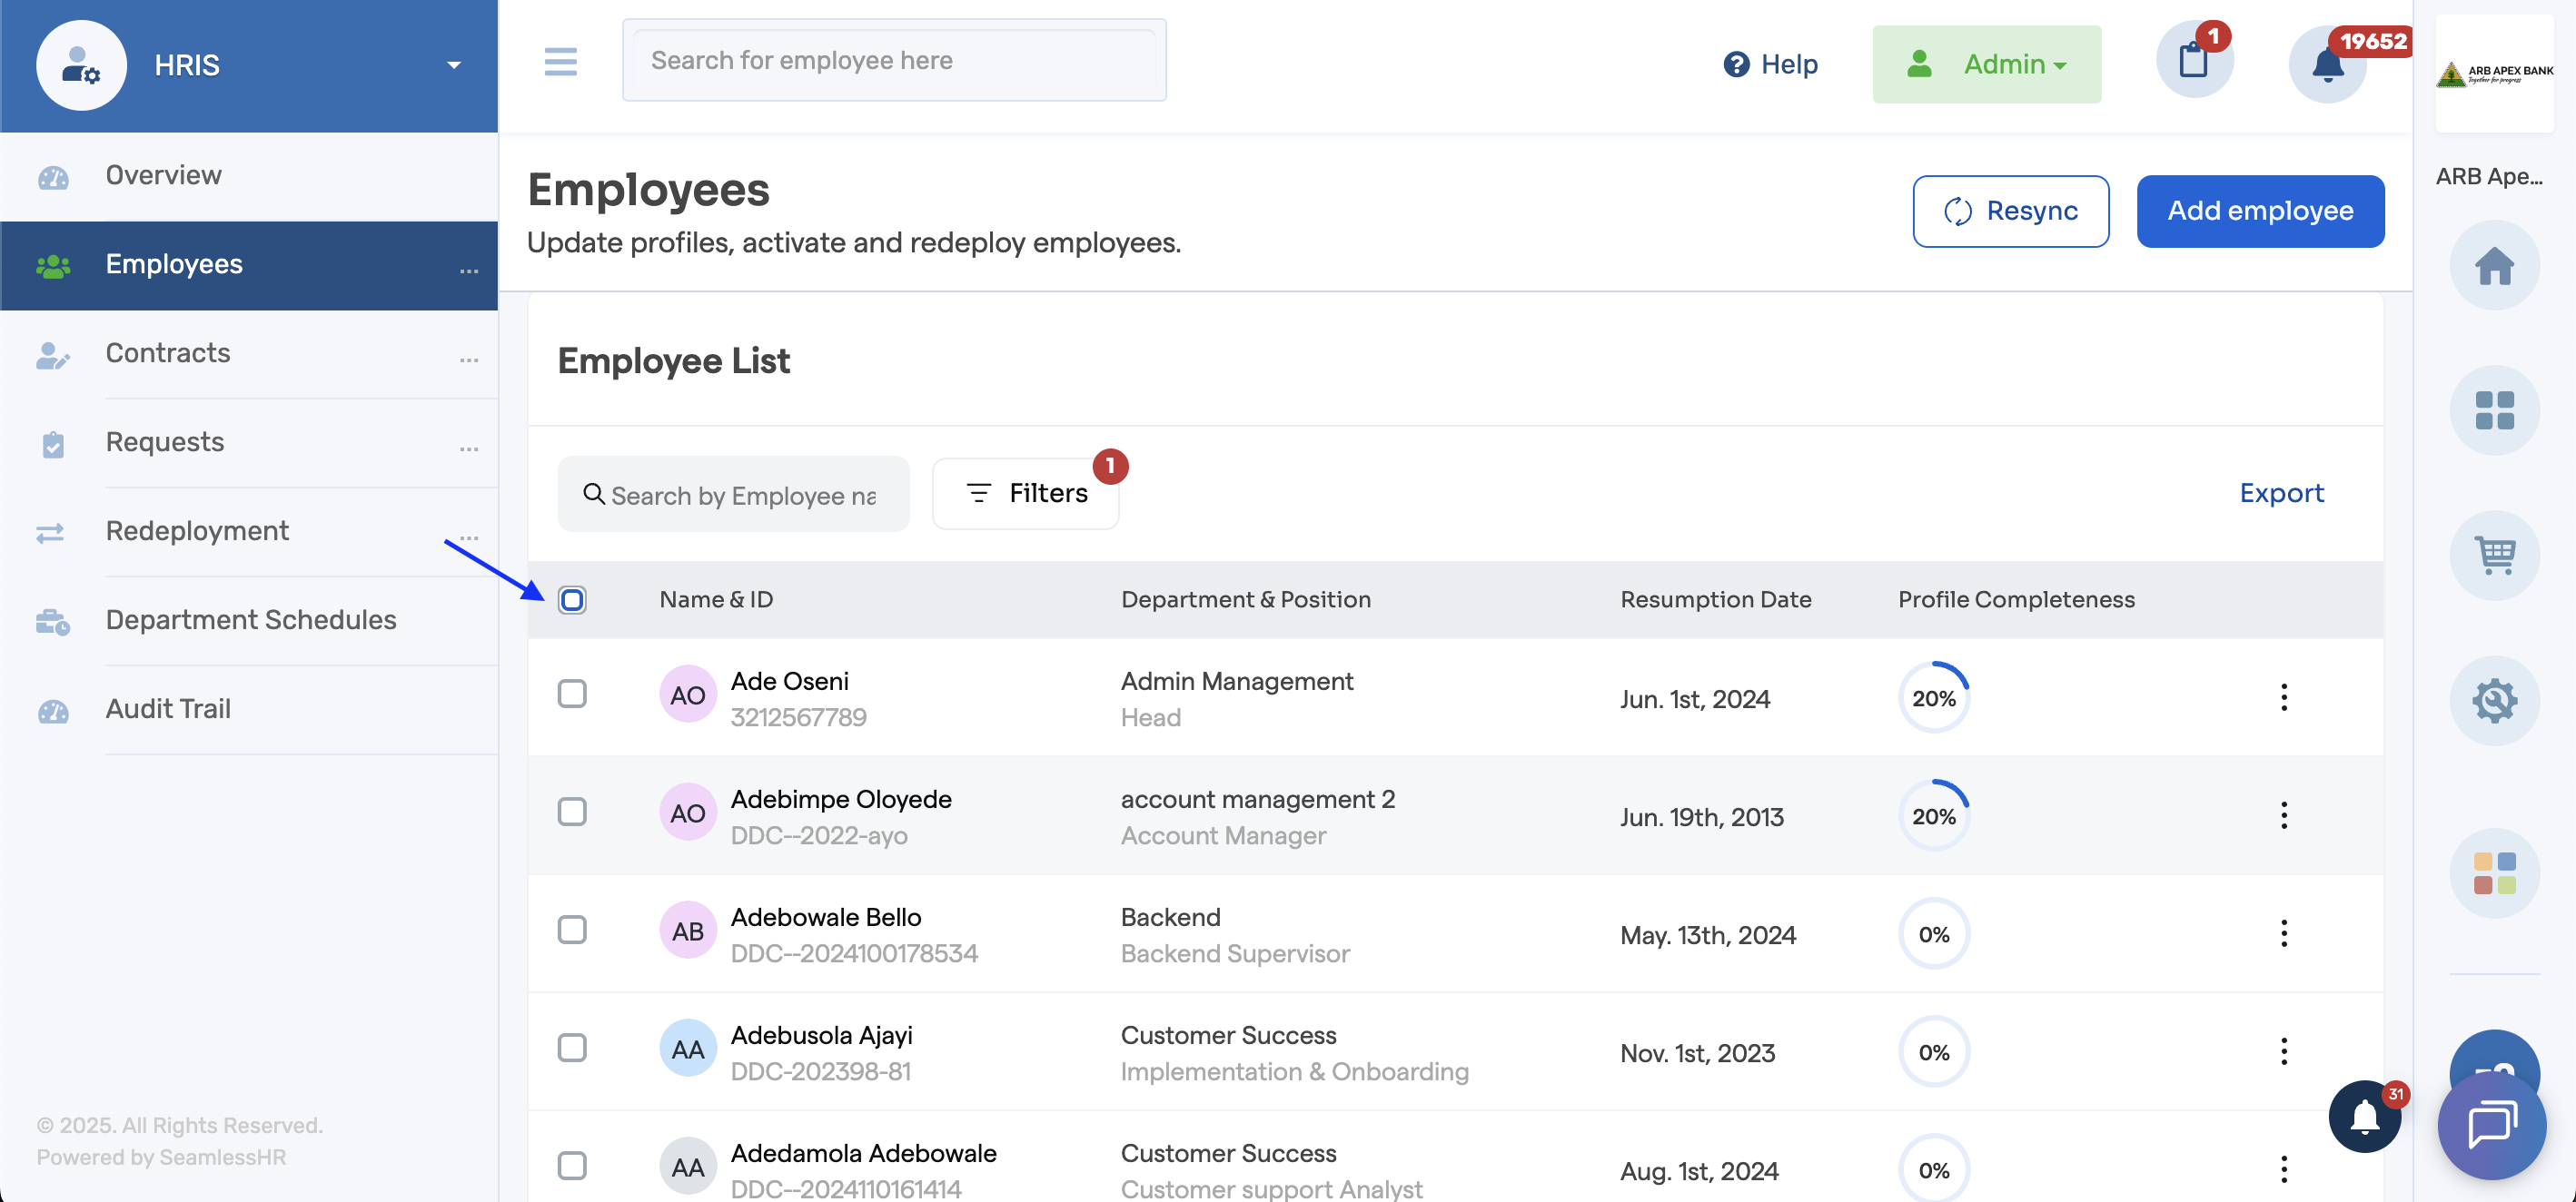The height and width of the screenshot is (1202, 2576).
Task: Click the Name & ID column header
Action: tap(716, 599)
